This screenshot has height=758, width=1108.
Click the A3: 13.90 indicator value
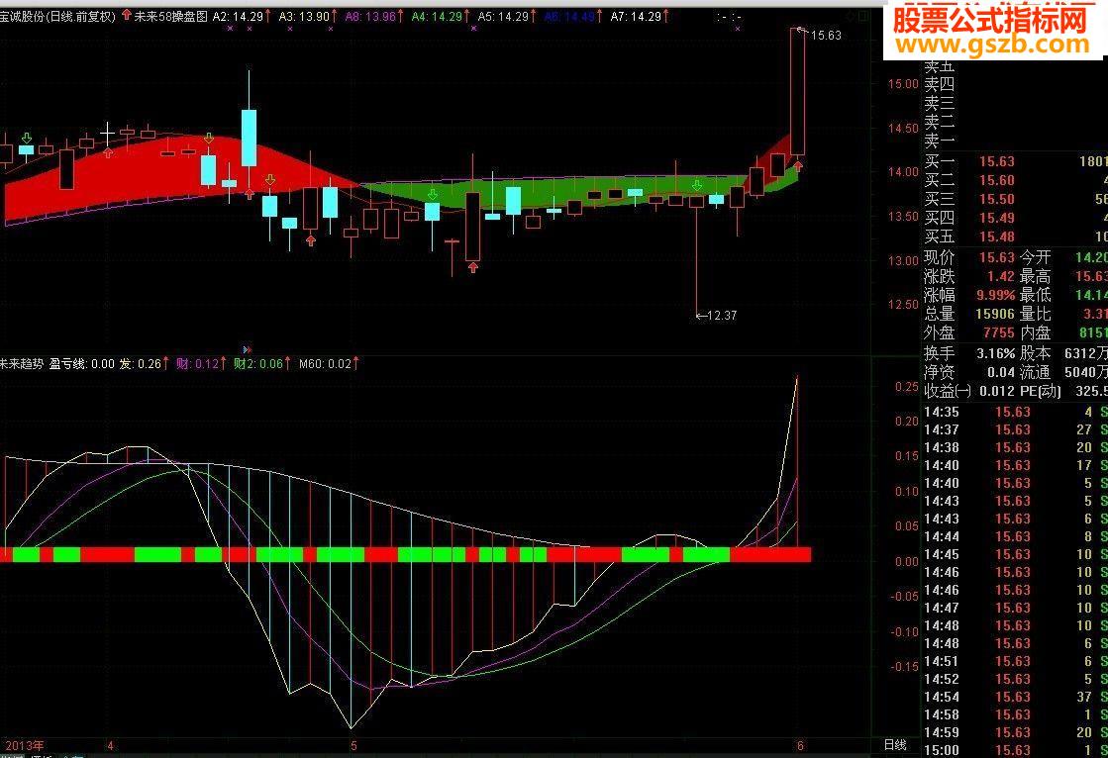(x=304, y=16)
